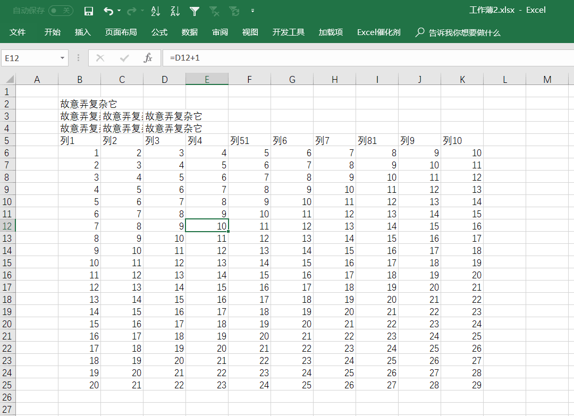
Task: Sort ascending with the A-Z icon
Action: tap(156, 11)
